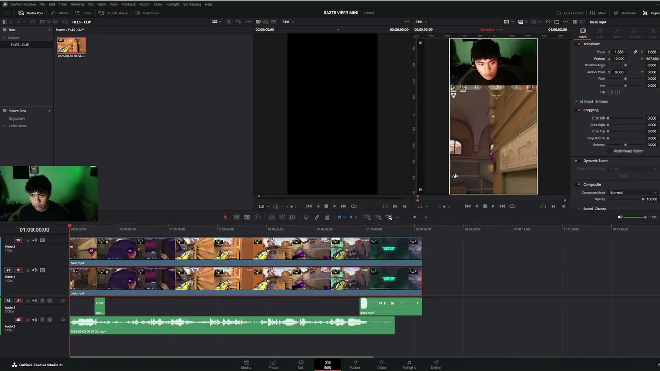
Task: Switch Media Pool to thumbnail grid view
Action: click(214, 22)
